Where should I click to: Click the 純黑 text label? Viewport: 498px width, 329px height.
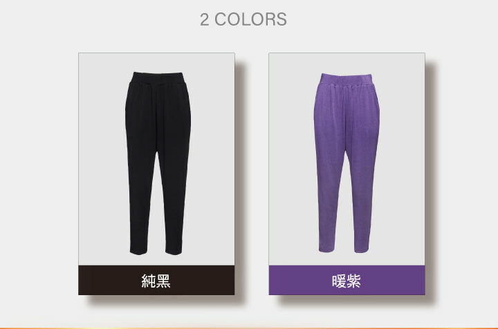[156, 281]
